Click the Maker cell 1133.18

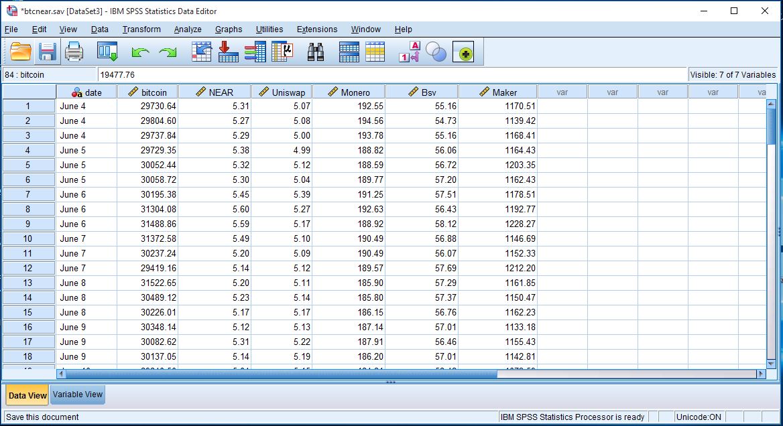pos(498,328)
